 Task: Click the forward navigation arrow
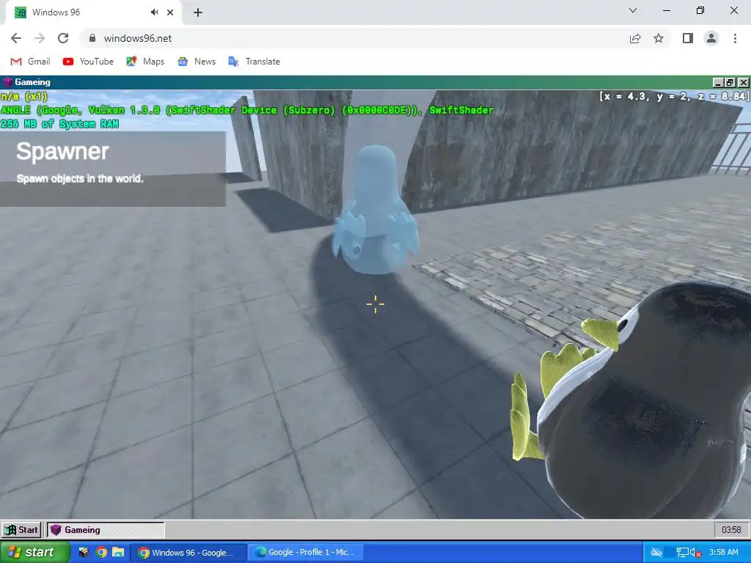pos(40,38)
